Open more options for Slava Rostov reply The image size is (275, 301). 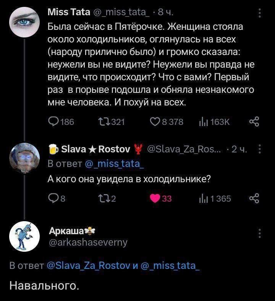[x=260, y=149]
